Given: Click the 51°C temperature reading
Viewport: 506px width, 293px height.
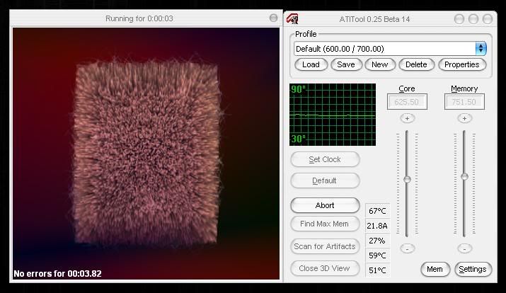Looking at the screenshot, I should 377,270.
